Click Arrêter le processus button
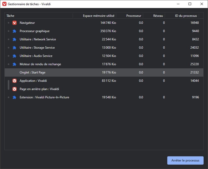208x169 pixels. (x=185, y=160)
